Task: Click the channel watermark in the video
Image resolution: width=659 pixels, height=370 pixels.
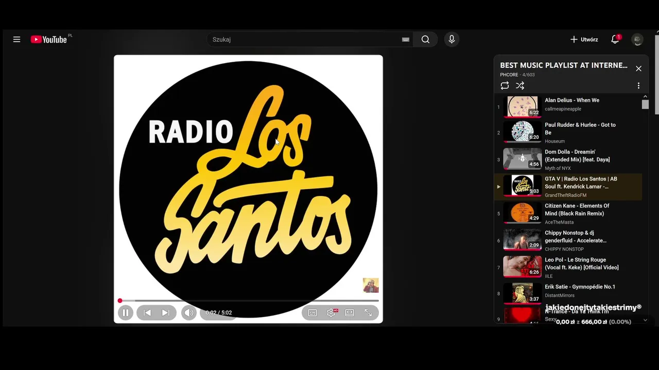Action: click(x=371, y=285)
